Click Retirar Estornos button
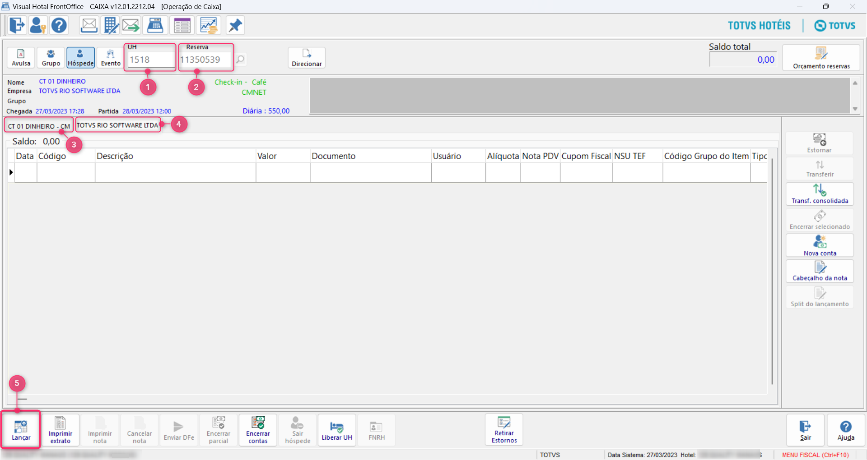This screenshot has height=460, width=867. [x=504, y=430]
